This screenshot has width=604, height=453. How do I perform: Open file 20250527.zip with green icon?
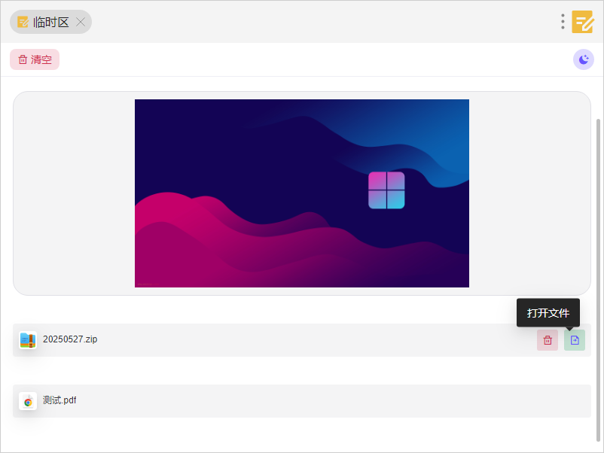coord(575,340)
